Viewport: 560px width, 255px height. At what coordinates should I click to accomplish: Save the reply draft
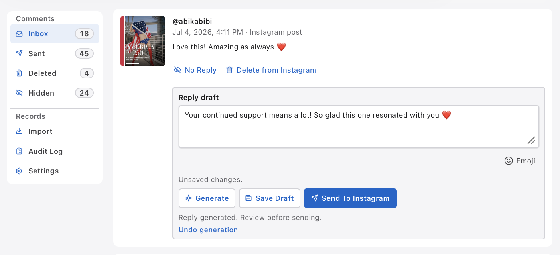(x=269, y=198)
